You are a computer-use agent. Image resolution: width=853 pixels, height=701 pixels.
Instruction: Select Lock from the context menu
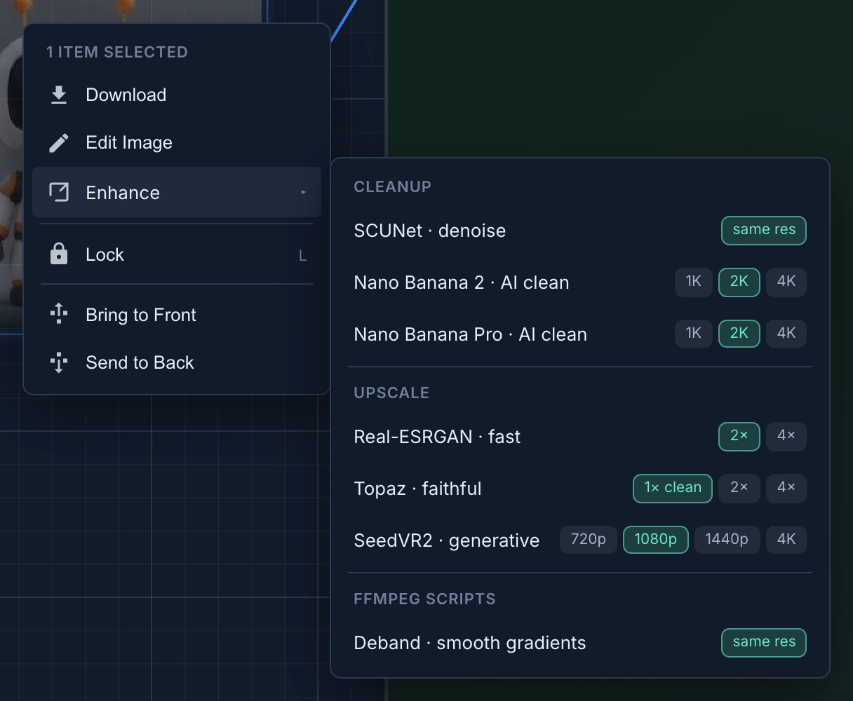177,254
